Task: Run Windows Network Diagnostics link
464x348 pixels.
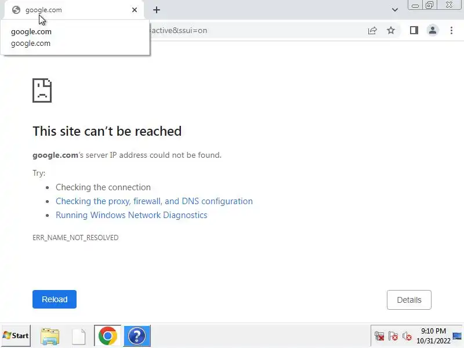Action: [132, 215]
